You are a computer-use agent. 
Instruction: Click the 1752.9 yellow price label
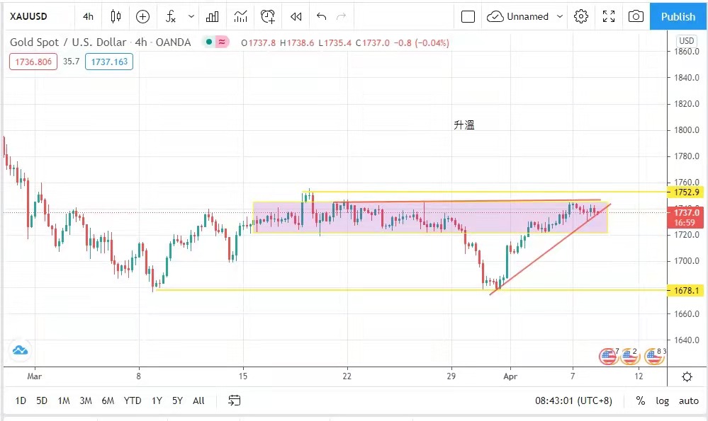pyautogui.click(x=686, y=192)
